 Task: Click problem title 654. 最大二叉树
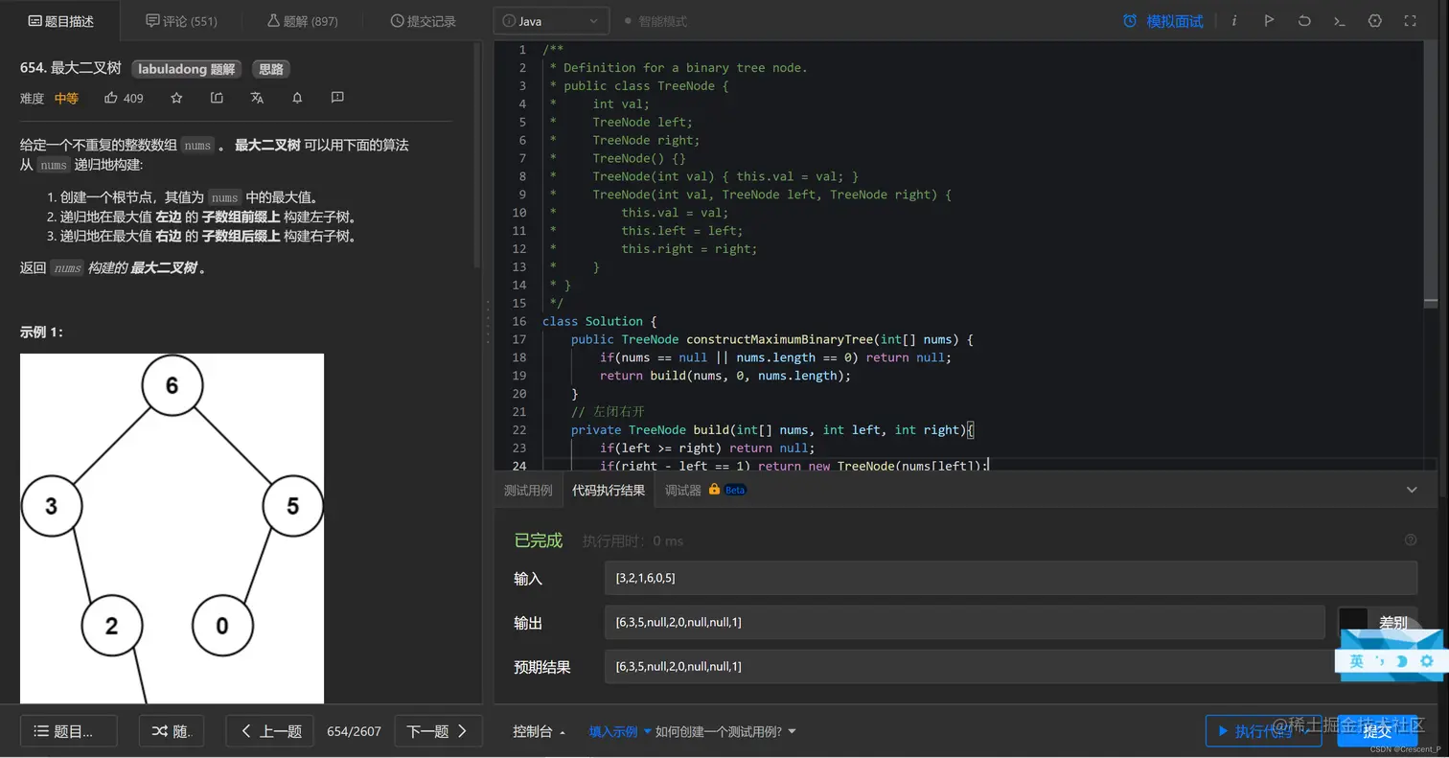[70, 69]
